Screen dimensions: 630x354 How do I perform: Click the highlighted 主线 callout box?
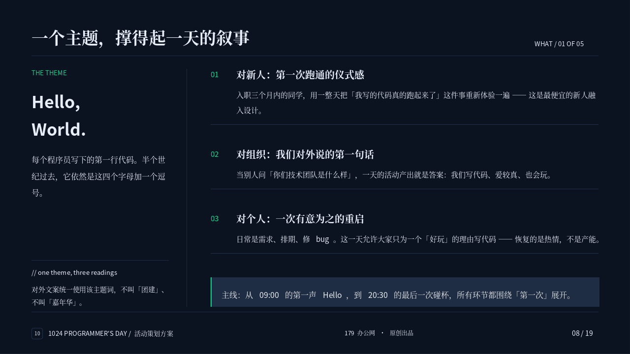pyautogui.click(x=405, y=292)
